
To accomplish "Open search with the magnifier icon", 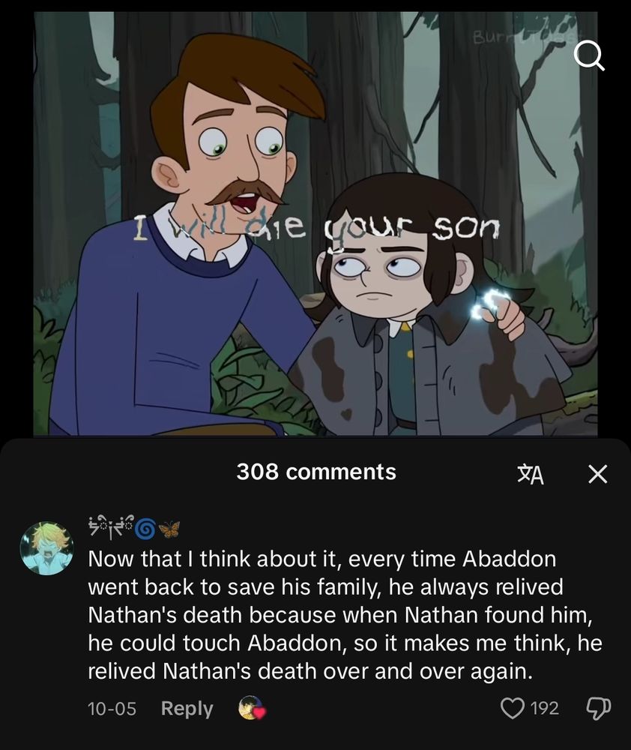I will 590,58.
